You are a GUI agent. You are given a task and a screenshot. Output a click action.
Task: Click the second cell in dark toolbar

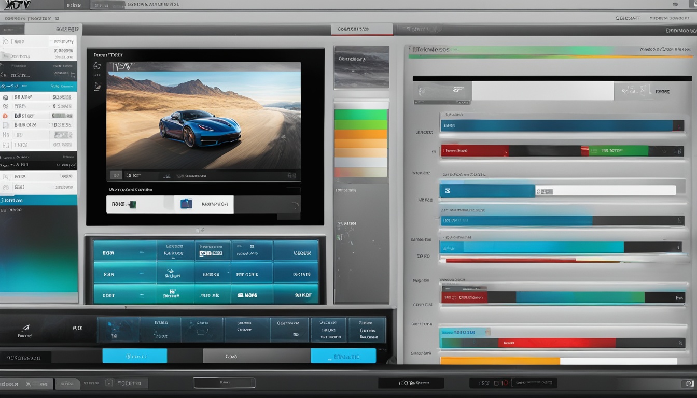pyautogui.click(x=161, y=330)
